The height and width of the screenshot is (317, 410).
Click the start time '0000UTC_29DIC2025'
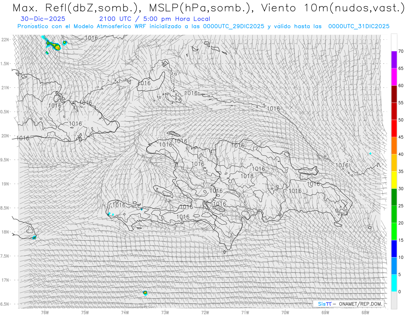point(234,26)
